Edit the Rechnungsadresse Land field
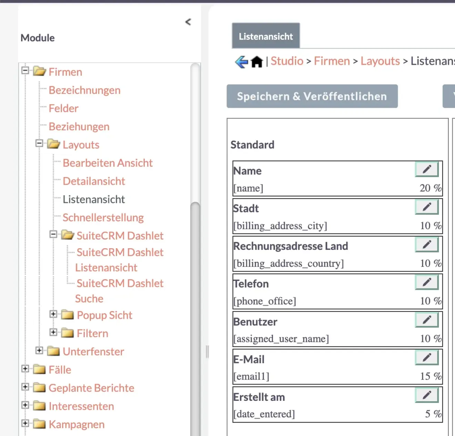Screen dimensions: 455x436 427,244
